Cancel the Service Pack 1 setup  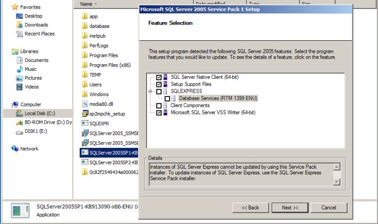point(329,207)
